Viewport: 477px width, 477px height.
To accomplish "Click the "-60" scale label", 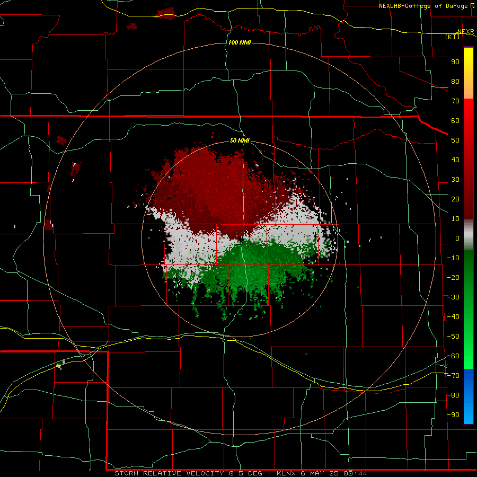I will (453, 356).
